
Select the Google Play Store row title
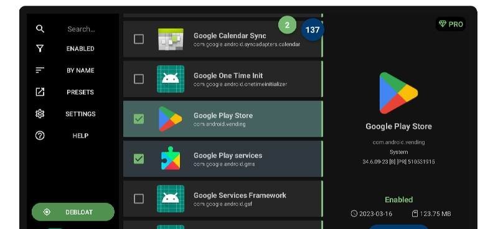(x=223, y=115)
